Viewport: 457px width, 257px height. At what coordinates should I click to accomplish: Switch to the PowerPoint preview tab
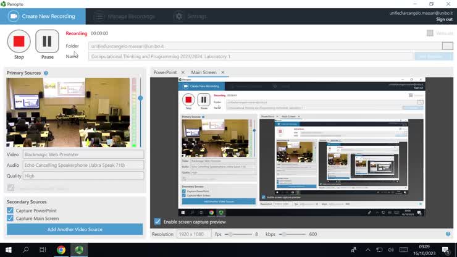point(165,72)
